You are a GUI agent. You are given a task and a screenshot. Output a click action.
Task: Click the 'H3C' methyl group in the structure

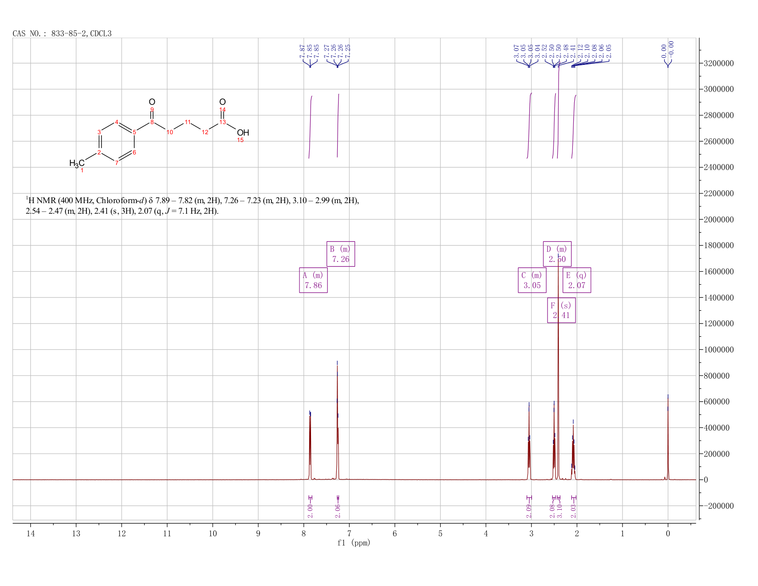(77, 163)
